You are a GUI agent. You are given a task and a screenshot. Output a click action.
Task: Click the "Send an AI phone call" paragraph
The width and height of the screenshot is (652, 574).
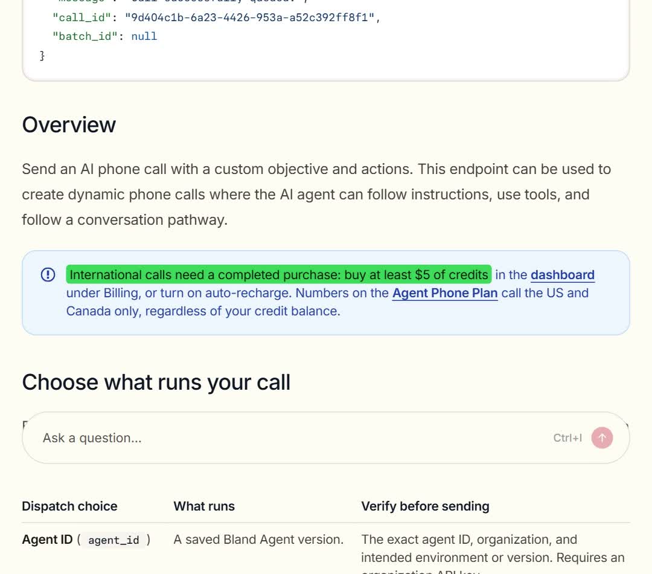[316, 195]
